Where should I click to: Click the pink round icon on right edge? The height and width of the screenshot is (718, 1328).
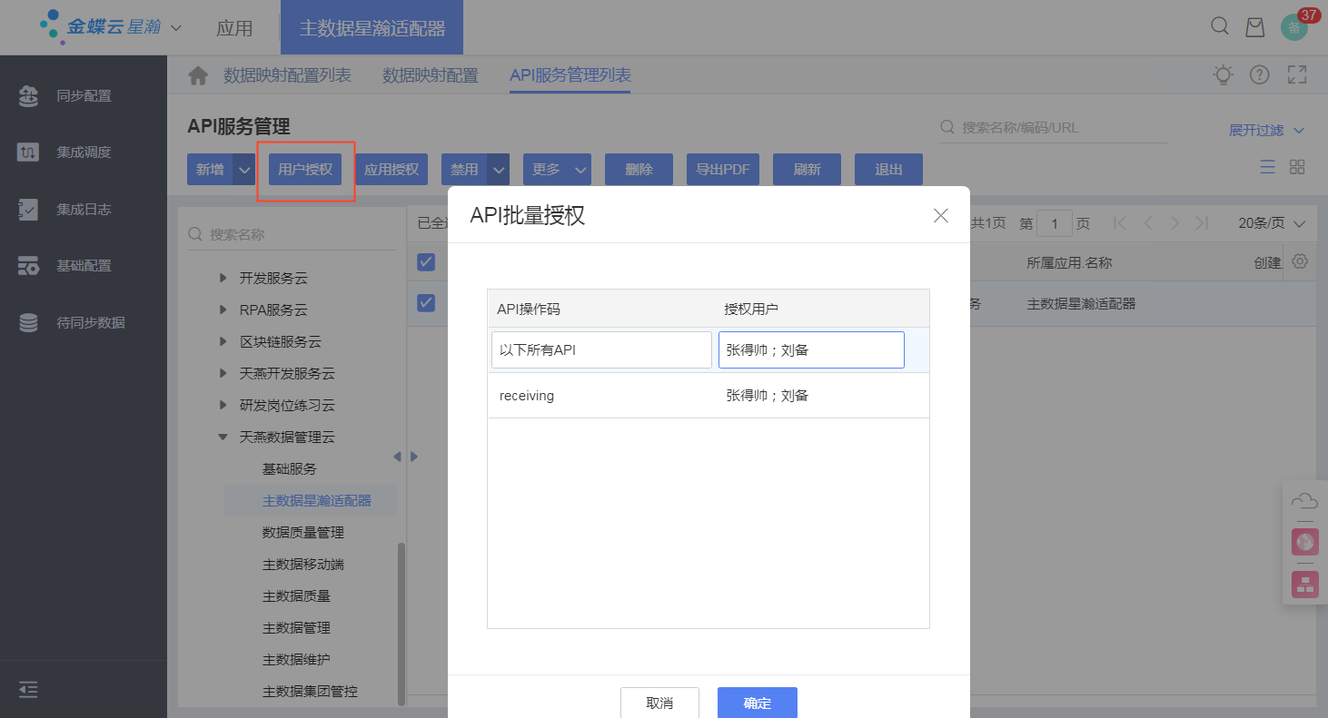(1305, 542)
